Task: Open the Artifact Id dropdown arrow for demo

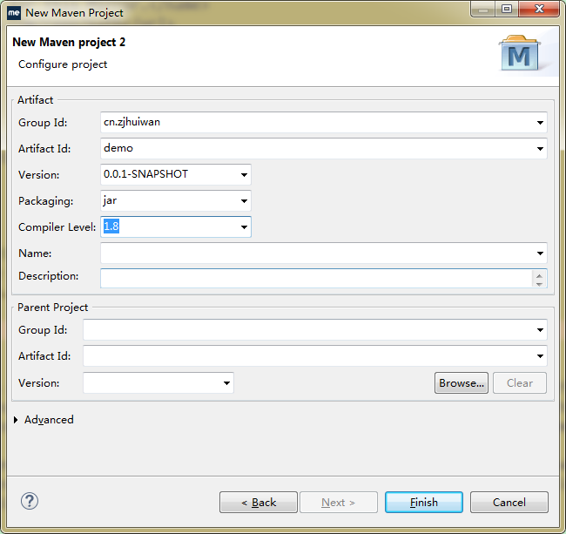Action: tap(540, 149)
